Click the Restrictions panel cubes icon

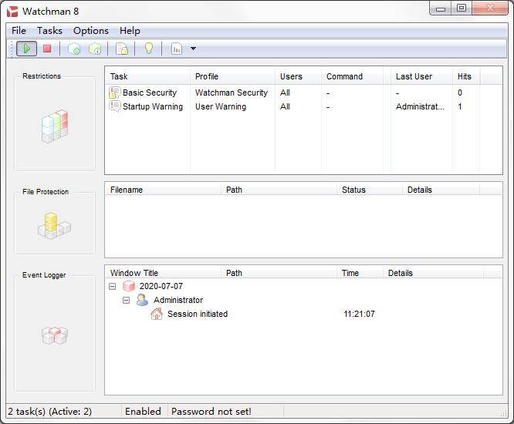tap(55, 126)
